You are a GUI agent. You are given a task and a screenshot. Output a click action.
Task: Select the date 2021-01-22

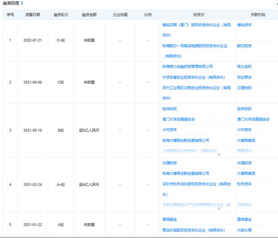point(32,225)
